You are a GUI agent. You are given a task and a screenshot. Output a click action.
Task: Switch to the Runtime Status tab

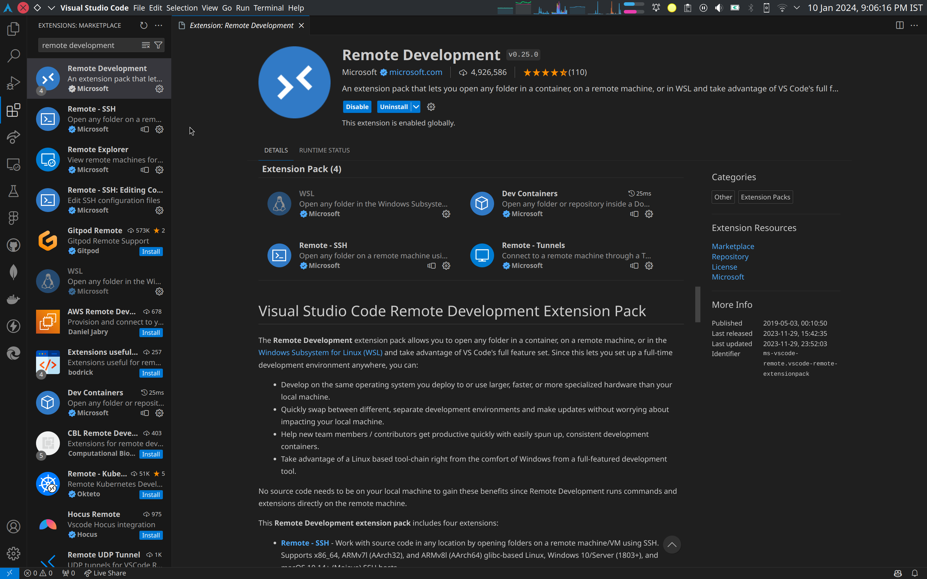pyautogui.click(x=324, y=150)
